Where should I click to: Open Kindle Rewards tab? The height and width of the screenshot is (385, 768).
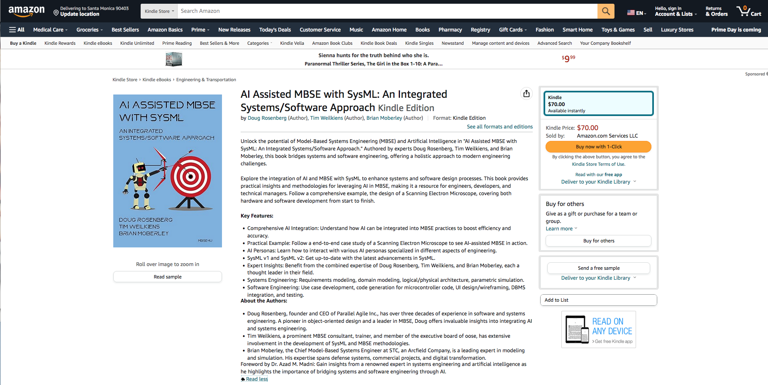point(60,43)
